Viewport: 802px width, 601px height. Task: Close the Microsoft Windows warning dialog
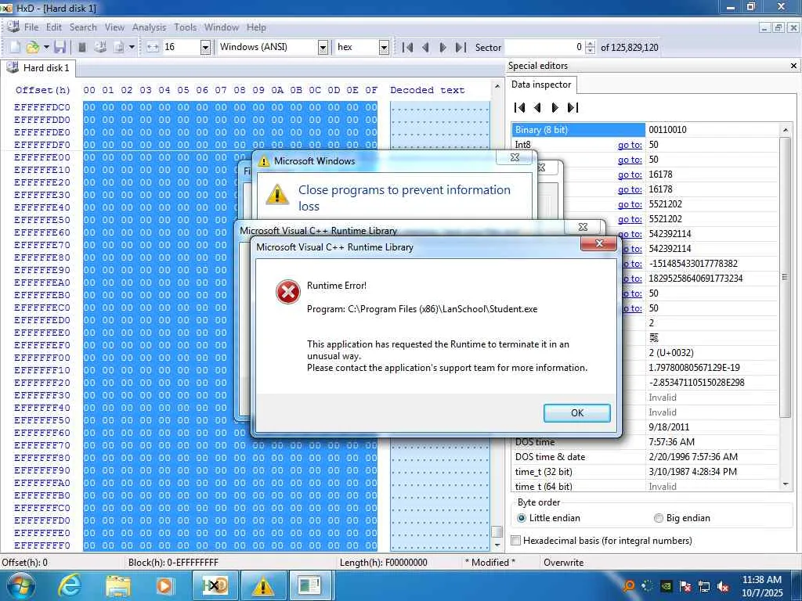515,157
